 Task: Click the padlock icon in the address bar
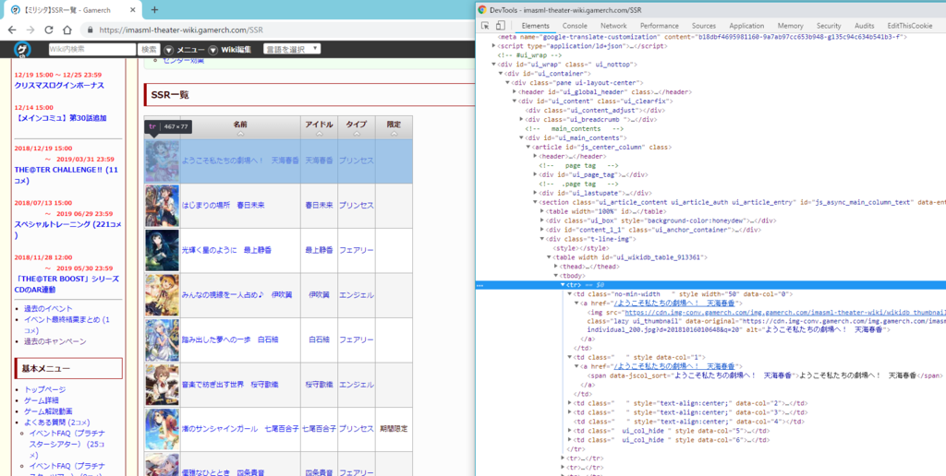coord(91,30)
